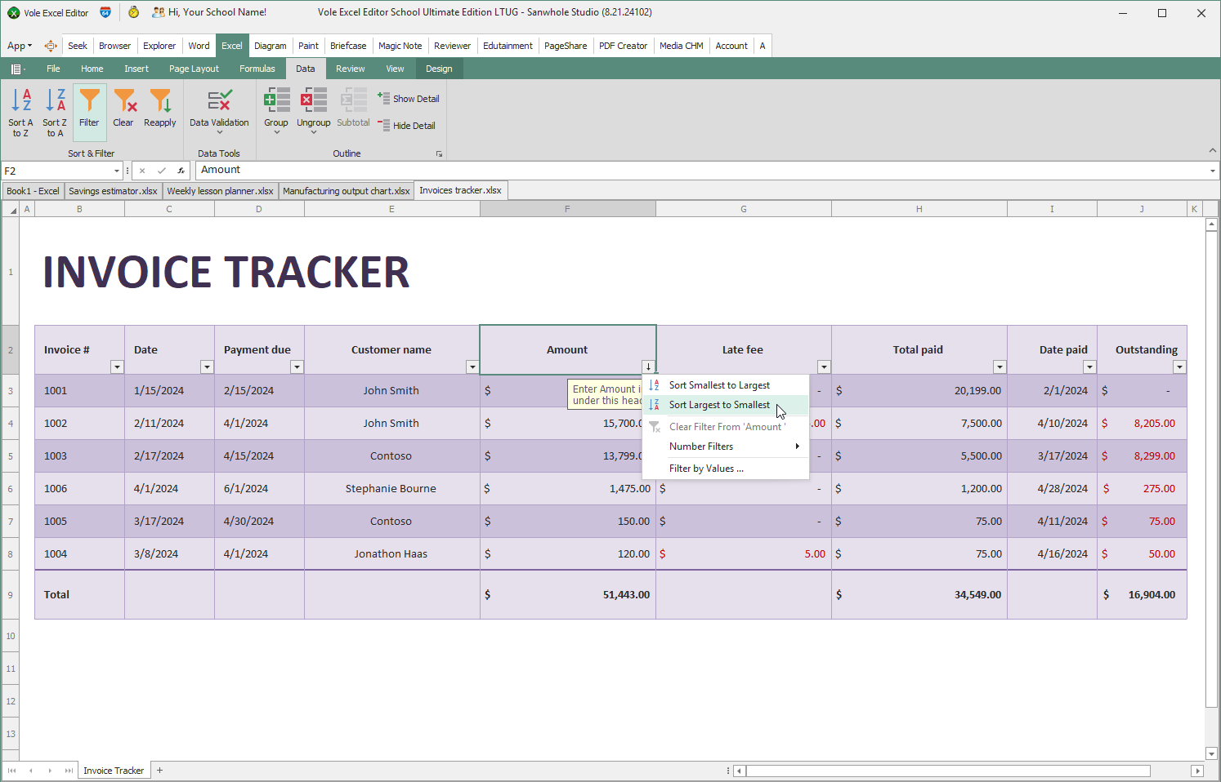Screen dimensions: 1221x782
Task: Select cell with customer Stephanie Bourne
Action: click(391, 489)
